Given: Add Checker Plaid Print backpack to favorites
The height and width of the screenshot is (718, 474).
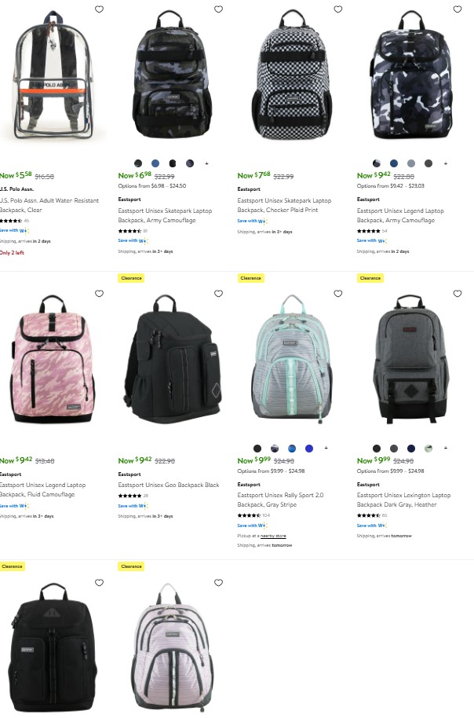Looking at the screenshot, I should [337, 9].
